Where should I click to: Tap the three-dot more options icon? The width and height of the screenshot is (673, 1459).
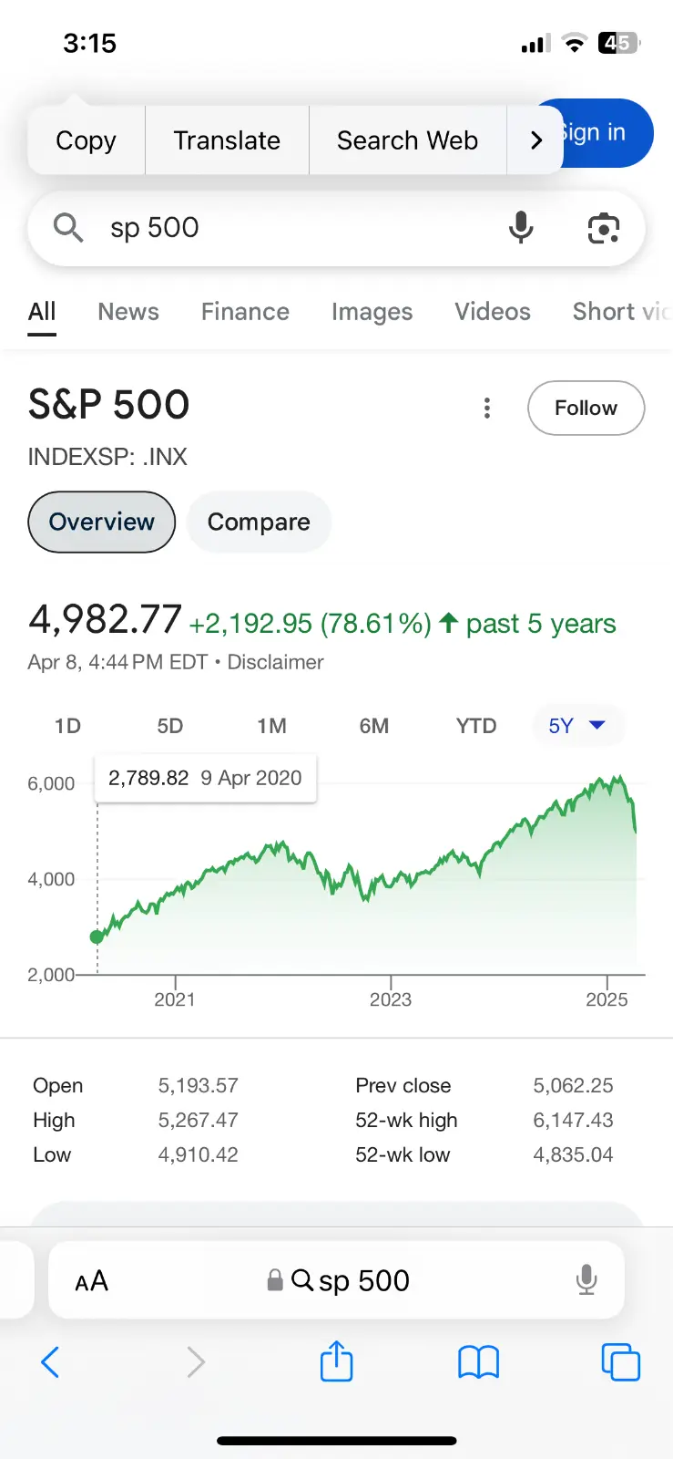(x=487, y=408)
